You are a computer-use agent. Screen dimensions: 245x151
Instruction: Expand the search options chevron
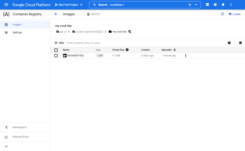[196, 5]
